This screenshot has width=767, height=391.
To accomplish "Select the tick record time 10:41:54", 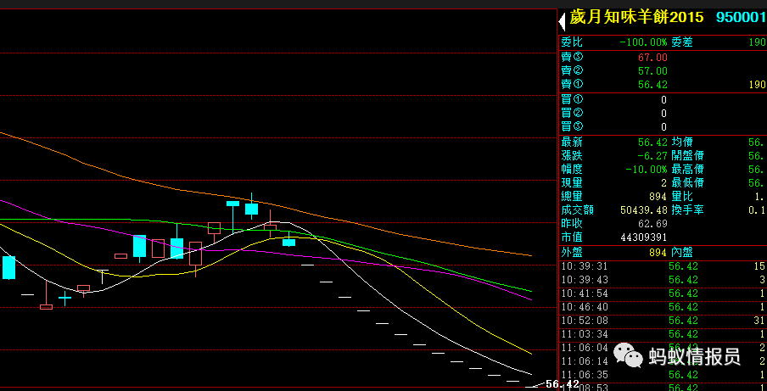I will (x=585, y=294).
